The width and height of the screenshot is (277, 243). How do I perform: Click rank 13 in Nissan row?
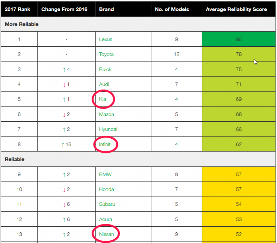coord(19,235)
